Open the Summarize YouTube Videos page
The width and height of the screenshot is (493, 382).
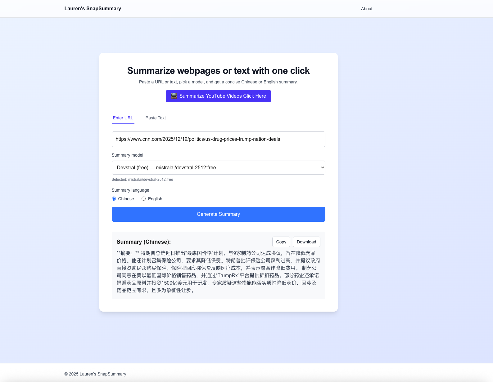222,96
